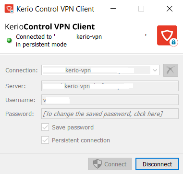The height and width of the screenshot is (174, 183).
Task: Click the Password field to change saved password
Action: (x=110, y=114)
